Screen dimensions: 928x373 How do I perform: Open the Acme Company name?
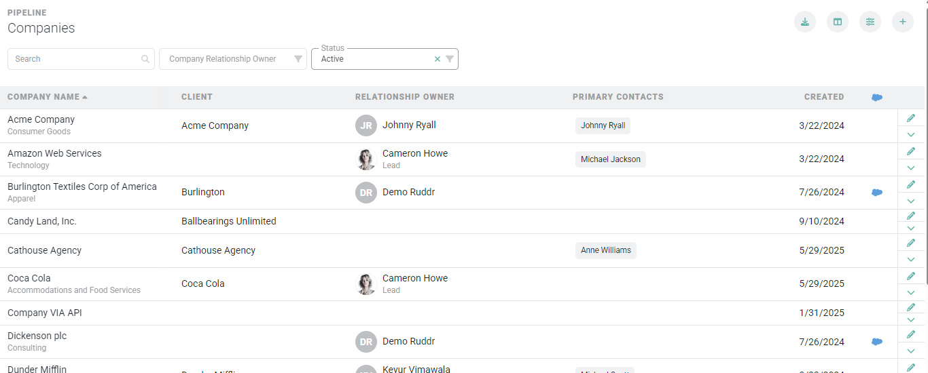41,119
